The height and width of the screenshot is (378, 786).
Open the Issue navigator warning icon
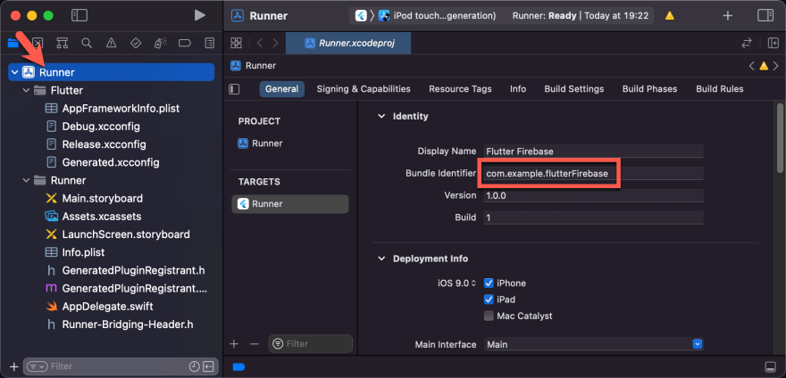(112, 43)
